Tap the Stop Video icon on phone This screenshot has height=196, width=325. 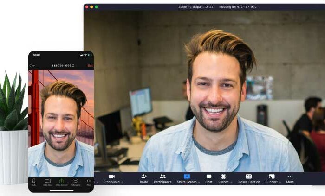(48, 181)
